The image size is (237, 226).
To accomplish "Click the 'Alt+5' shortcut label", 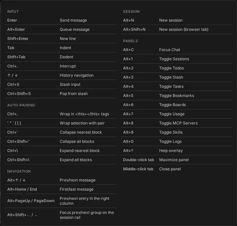I will click(128, 96).
